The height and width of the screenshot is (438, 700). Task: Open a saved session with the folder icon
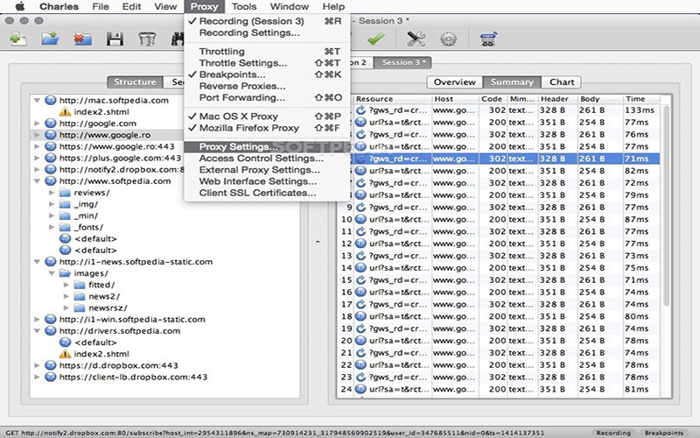51,39
